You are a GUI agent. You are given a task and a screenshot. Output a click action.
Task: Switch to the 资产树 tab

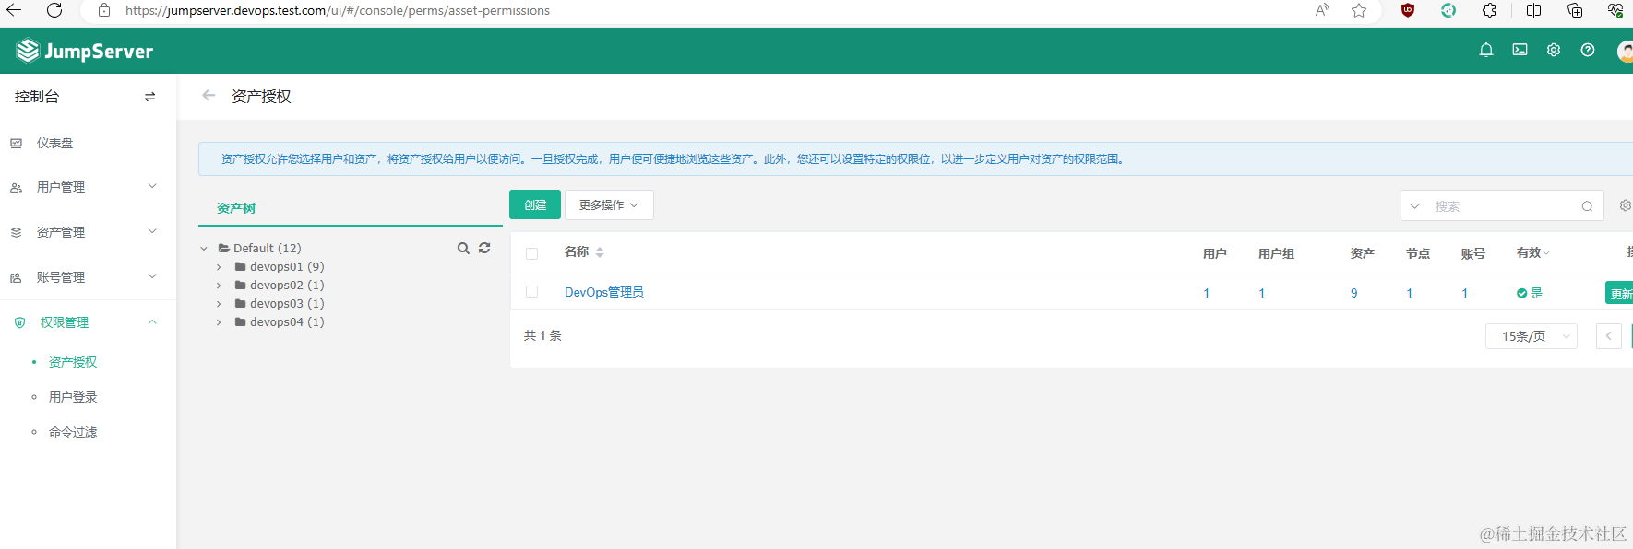click(x=236, y=208)
